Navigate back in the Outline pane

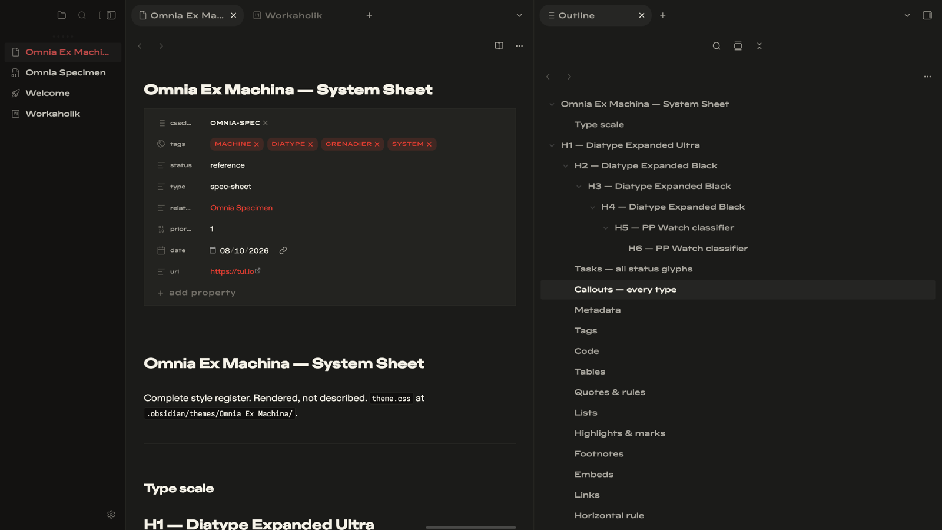[x=548, y=77]
